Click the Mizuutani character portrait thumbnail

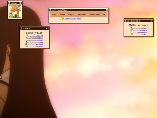(15, 12)
